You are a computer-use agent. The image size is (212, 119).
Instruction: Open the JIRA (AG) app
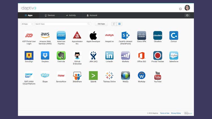pos(93,56)
